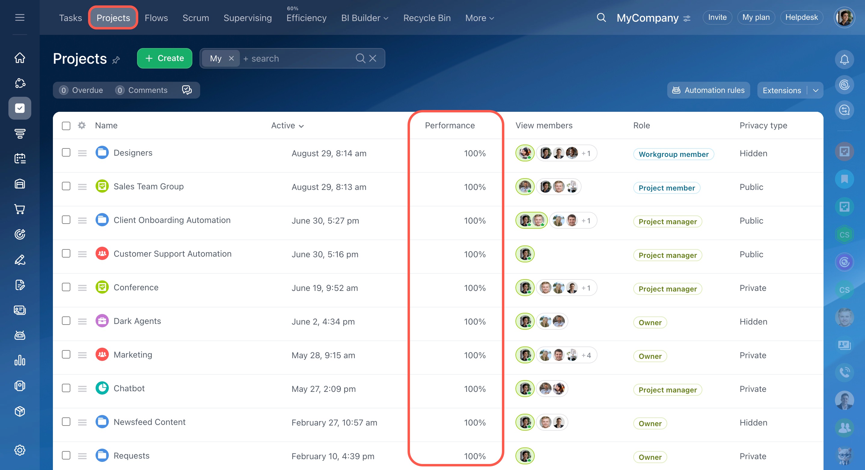Screen dimensions: 865x470
Task: Switch to the Scrum tab
Action: [195, 18]
